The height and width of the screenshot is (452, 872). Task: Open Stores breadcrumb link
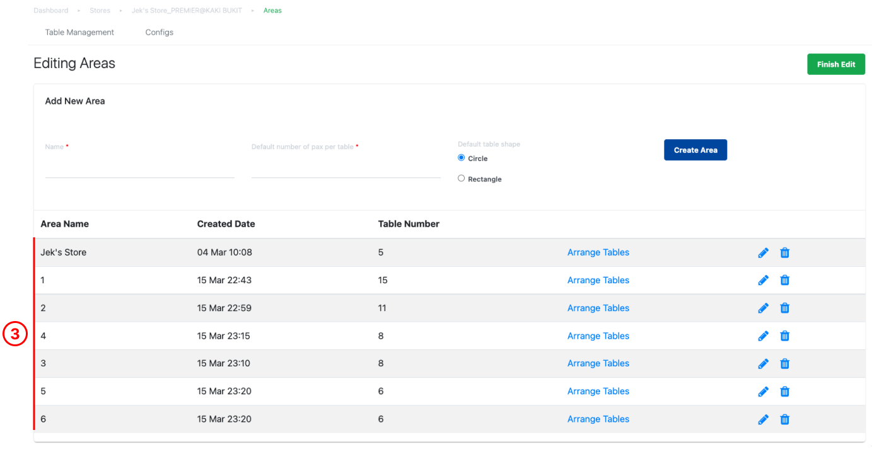pos(100,11)
